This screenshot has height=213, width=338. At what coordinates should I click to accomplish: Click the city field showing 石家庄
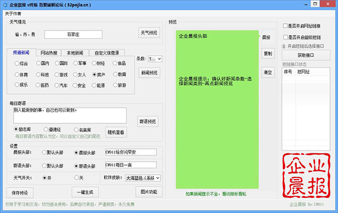click(x=73, y=34)
